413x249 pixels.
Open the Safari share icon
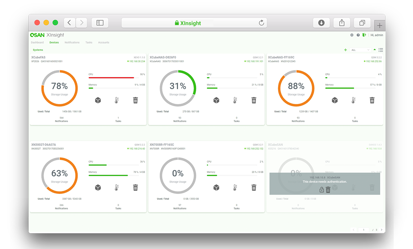tap(342, 23)
